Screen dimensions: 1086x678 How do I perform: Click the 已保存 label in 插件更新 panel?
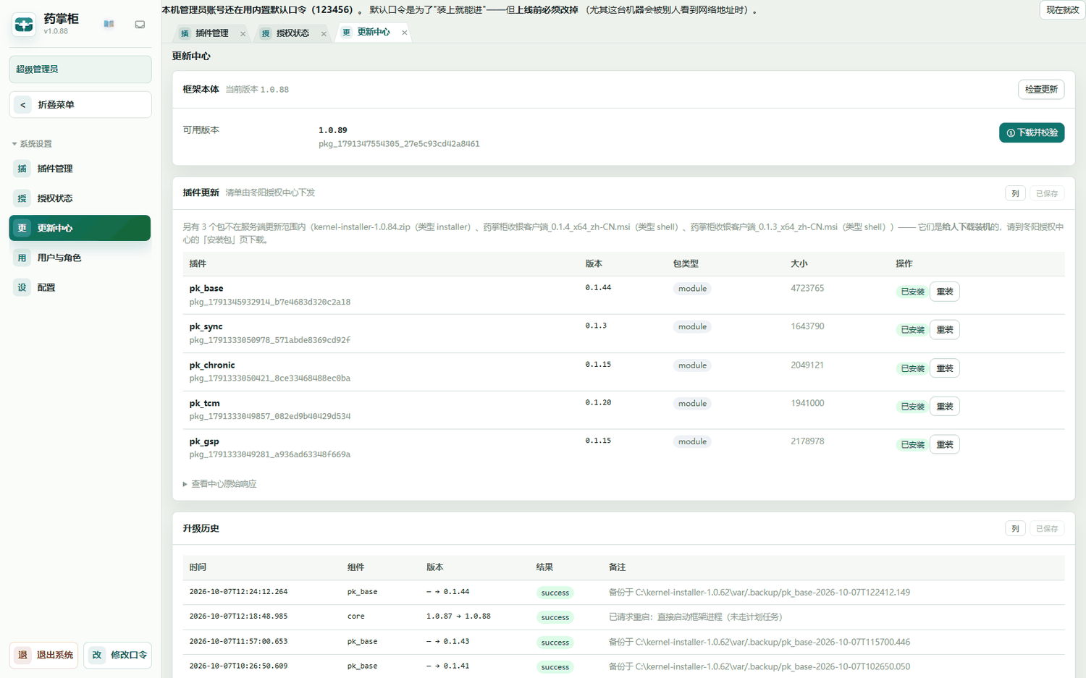coord(1046,193)
